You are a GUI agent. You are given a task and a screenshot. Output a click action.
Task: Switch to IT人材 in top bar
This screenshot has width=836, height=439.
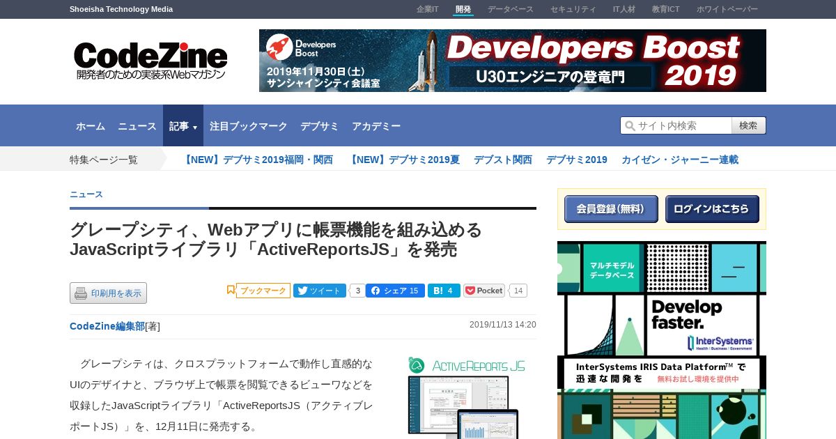624,9
